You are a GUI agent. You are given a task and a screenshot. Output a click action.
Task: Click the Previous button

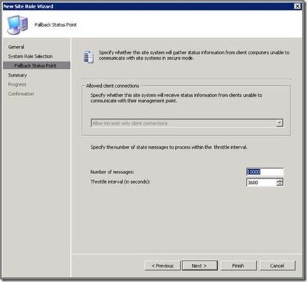(x=162, y=266)
